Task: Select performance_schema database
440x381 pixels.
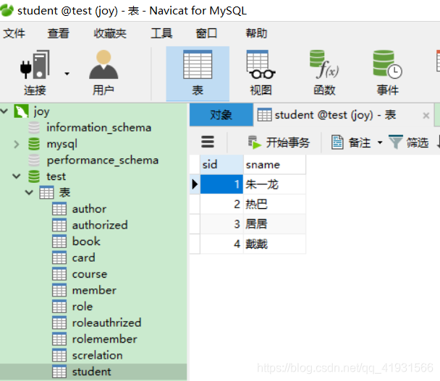Action: coord(103,160)
